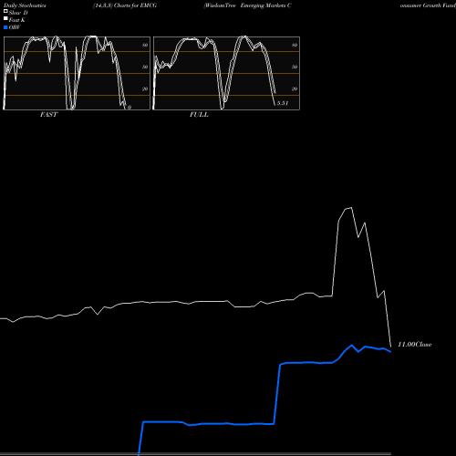Click the 50 level label in FULL chart
The width and height of the screenshot is (456, 456).
pos(295,67)
